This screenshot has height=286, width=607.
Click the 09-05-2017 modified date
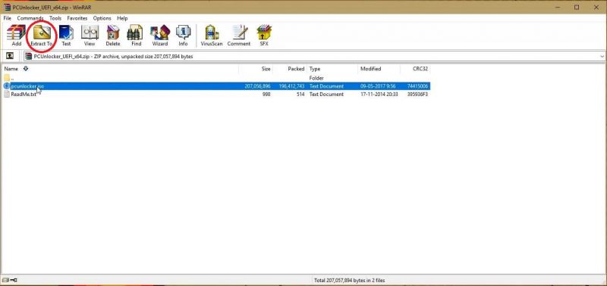(x=379, y=86)
